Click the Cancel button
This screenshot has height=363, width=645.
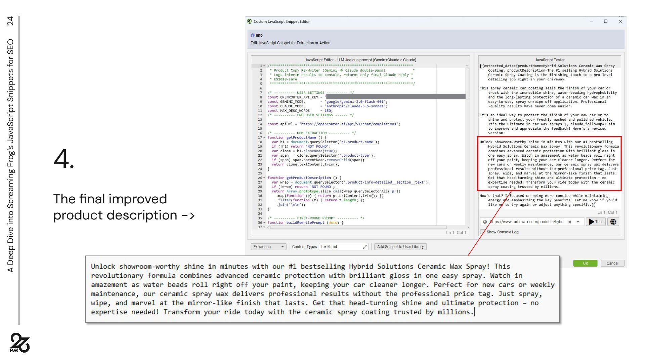click(x=612, y=263)
